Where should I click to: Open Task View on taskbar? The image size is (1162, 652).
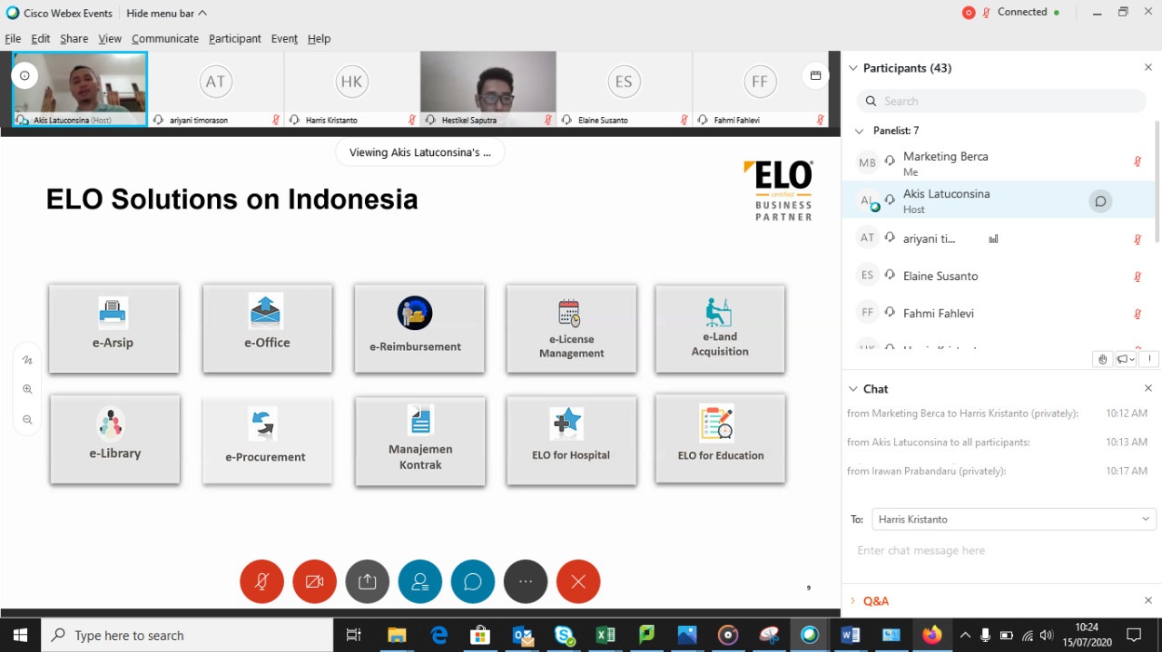pyautogui.click(x=354, y=635)
